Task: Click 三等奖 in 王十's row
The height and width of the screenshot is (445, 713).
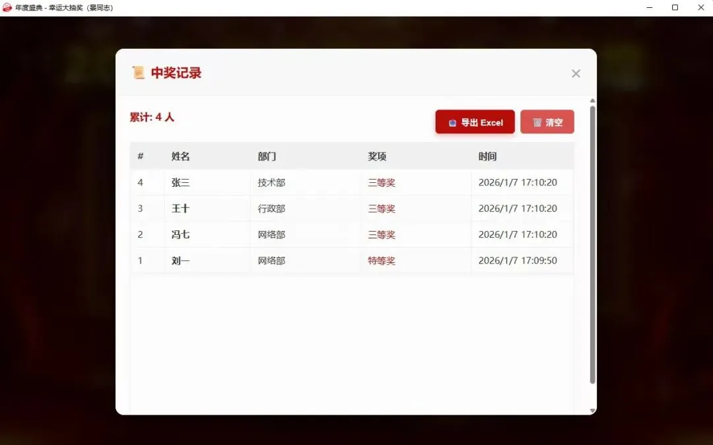Action: 382,209
